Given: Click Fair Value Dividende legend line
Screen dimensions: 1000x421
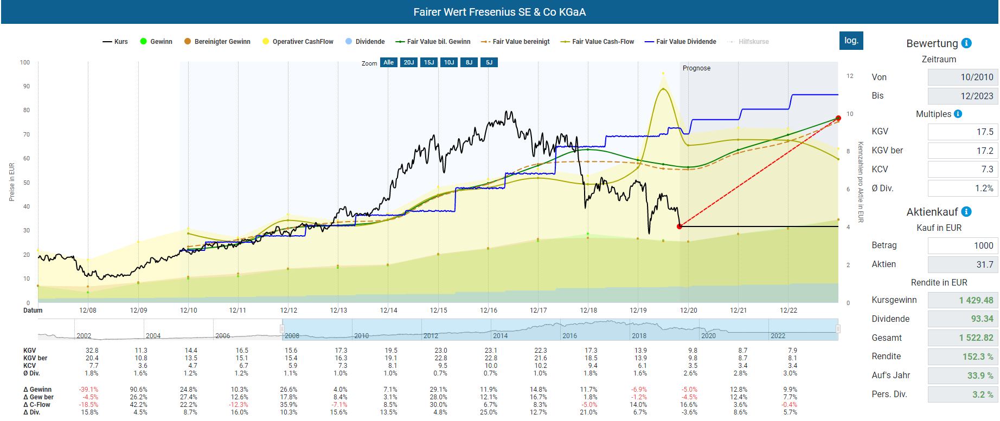Looking at the screenshot, I should (x=649, y=42).
